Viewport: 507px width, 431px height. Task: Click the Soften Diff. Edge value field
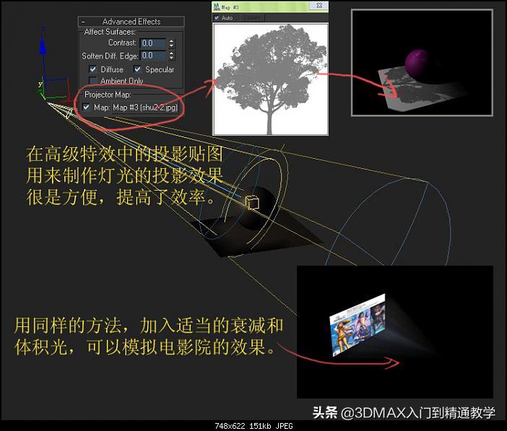pyautogui.click(x=153, y=56)
